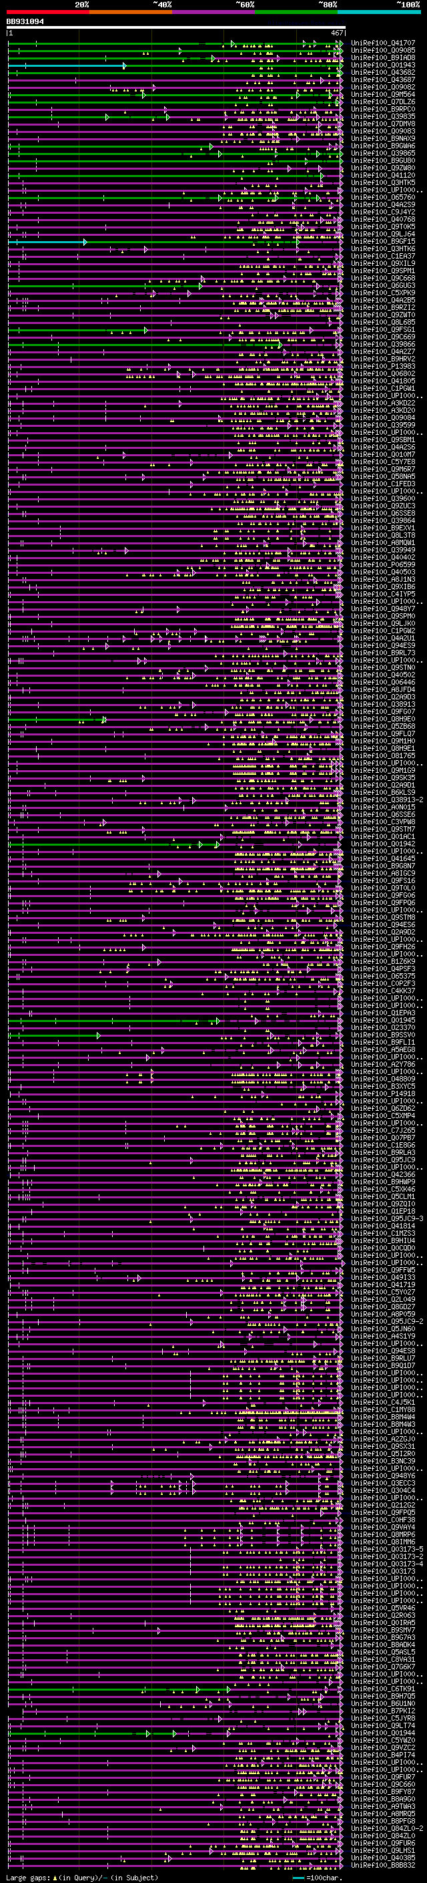Select hit UniRef100_B1Z6K9
Screen dimensions: 427x1883
point(383,961)
